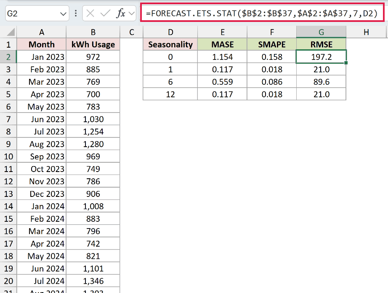Click the Enter checkmark formula icon
This screenshot has width=388, height=293.
point(105,13)
